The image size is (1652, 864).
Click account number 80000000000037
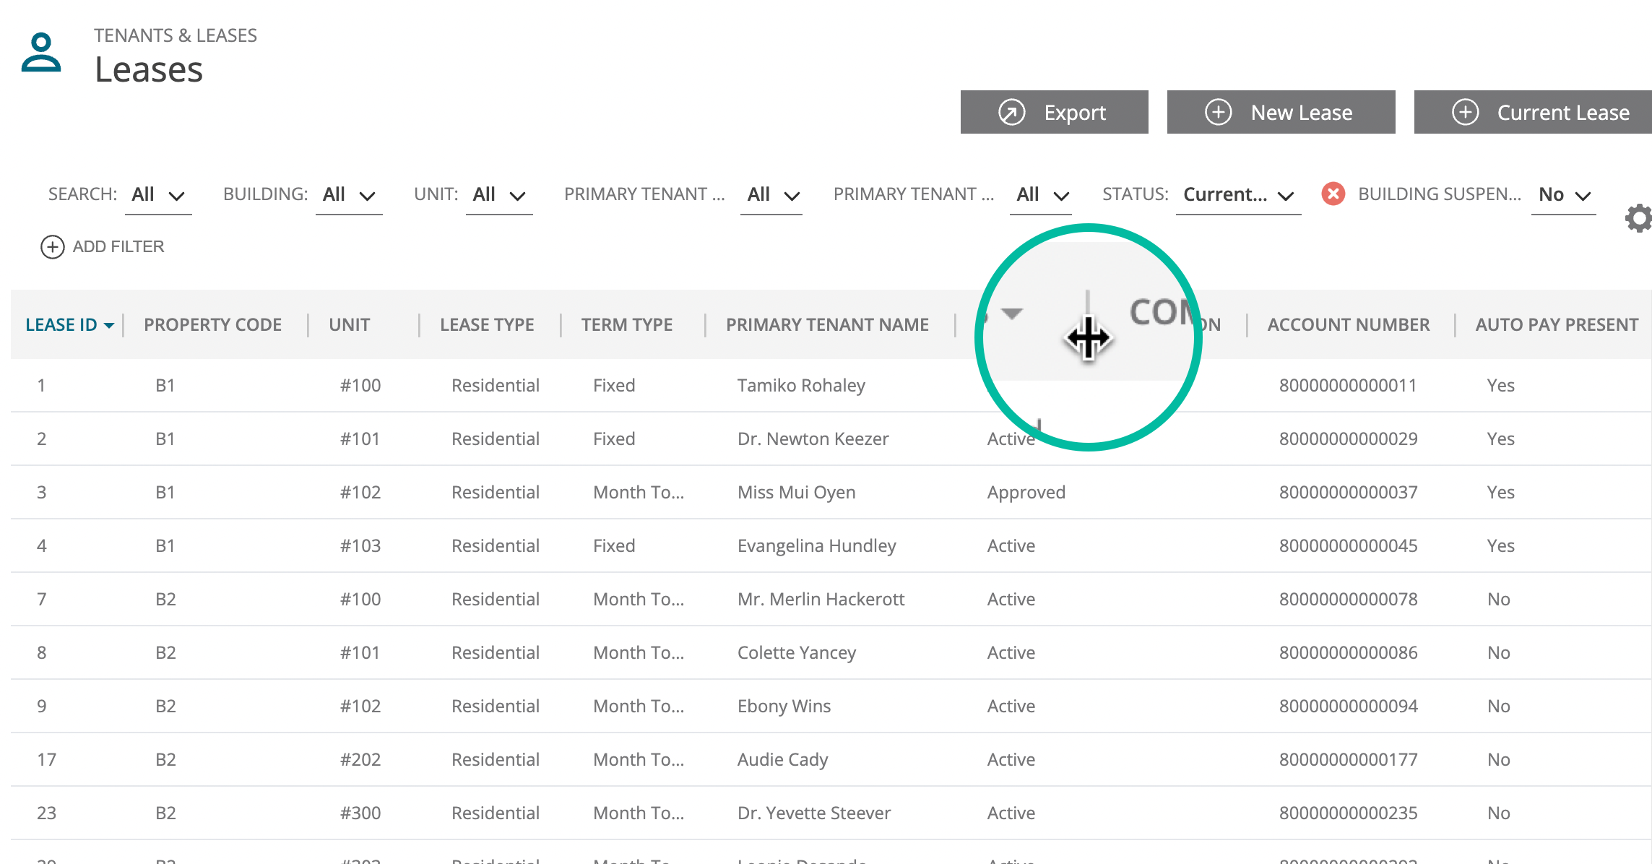pos(1348,493)
